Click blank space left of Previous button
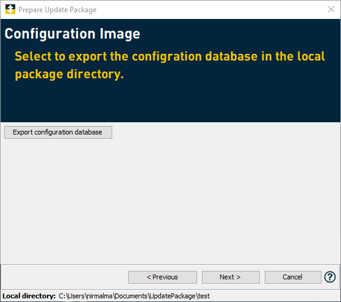 (x=65, y=277)
